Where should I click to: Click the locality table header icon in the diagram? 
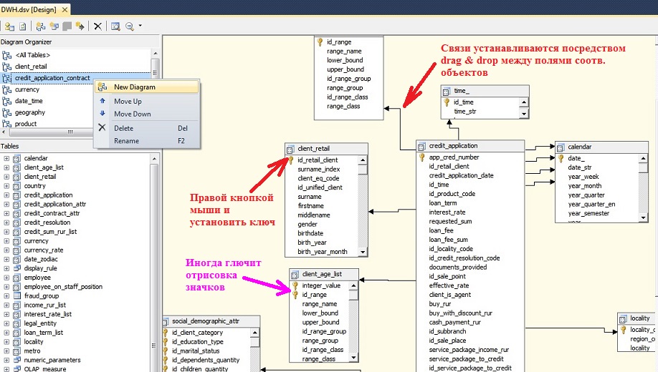pos(623,319)
